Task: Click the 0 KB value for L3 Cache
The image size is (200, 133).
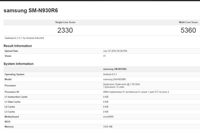Action: point(106,112)
